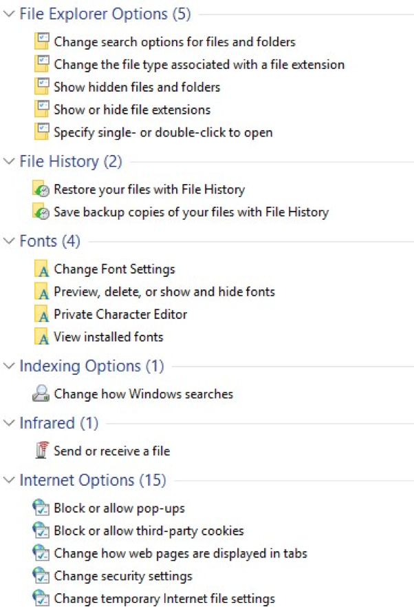Click font icon next to Change Font Settings

point(42,269)
